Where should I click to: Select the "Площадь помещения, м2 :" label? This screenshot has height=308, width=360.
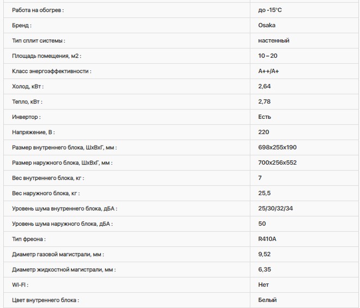tap(46, 56)
